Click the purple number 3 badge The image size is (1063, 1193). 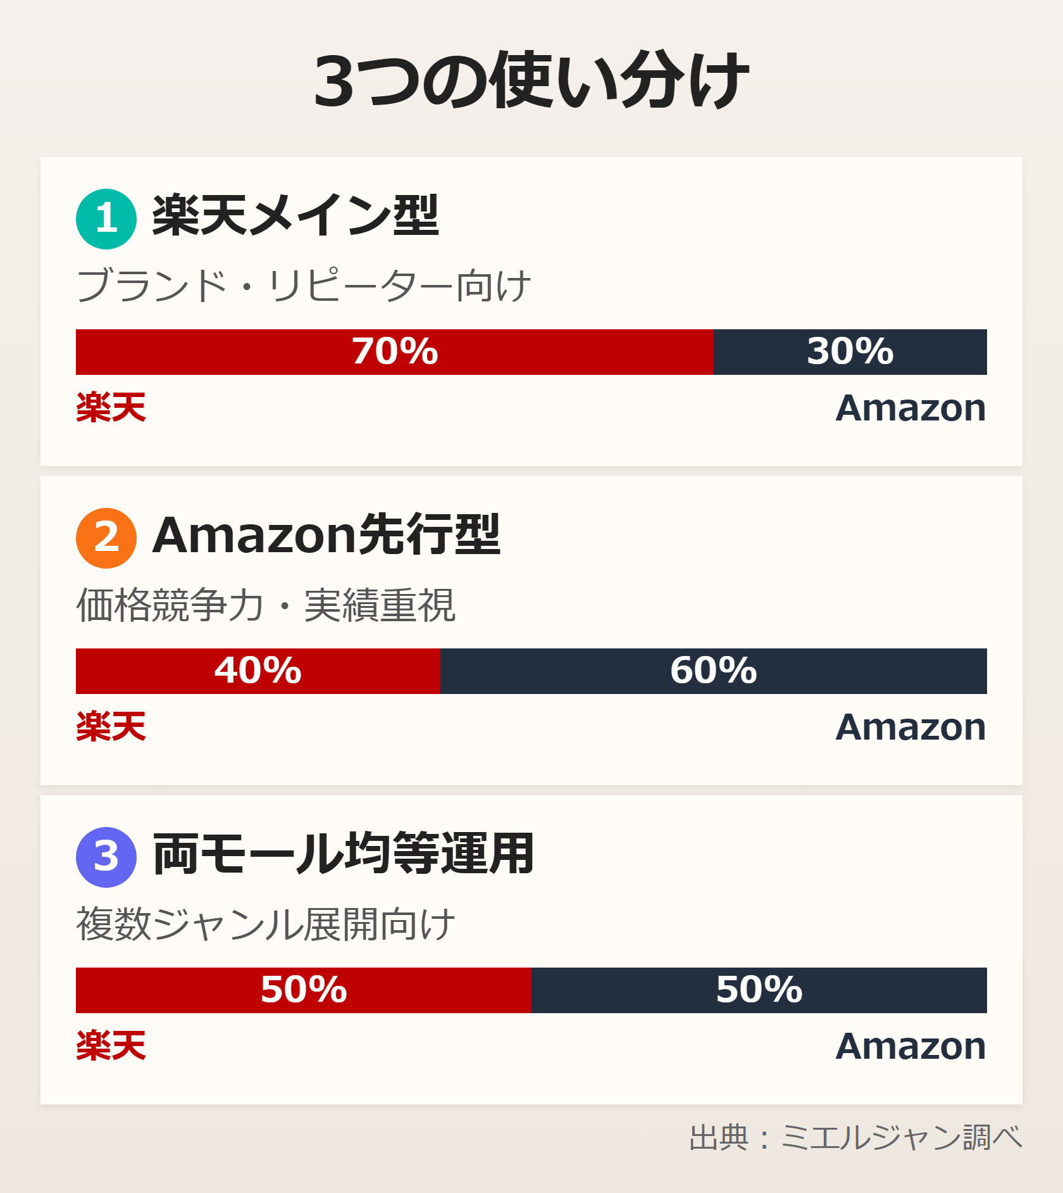point(106,857)
